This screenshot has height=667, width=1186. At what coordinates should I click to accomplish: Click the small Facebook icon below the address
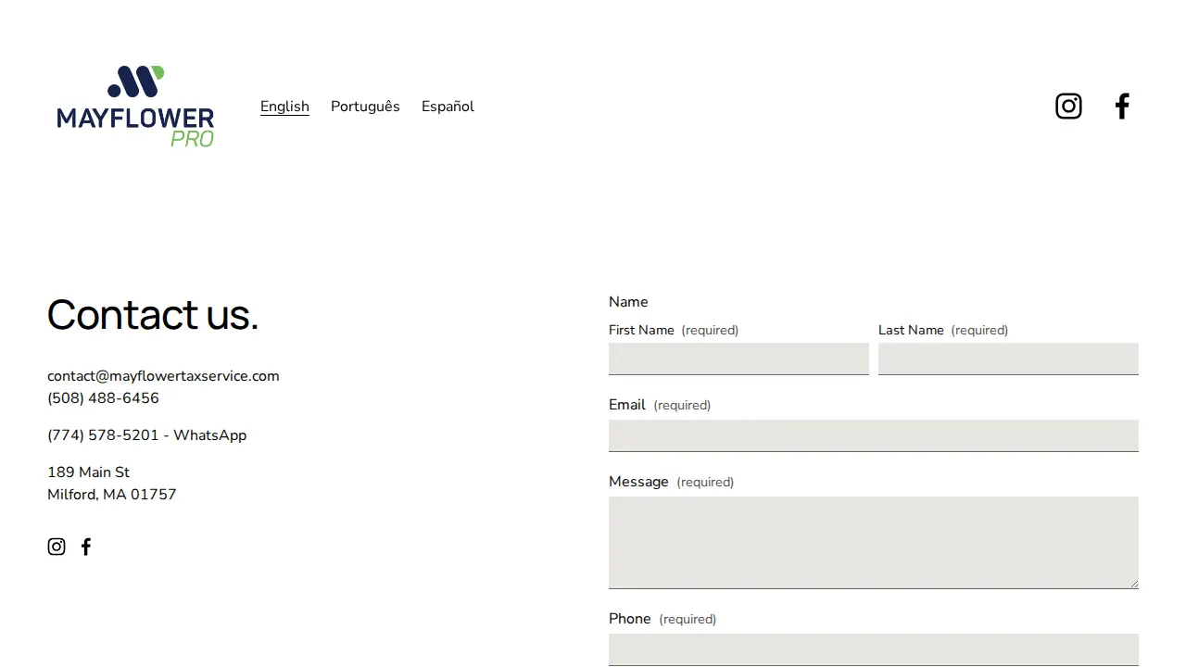pos(86,547)
